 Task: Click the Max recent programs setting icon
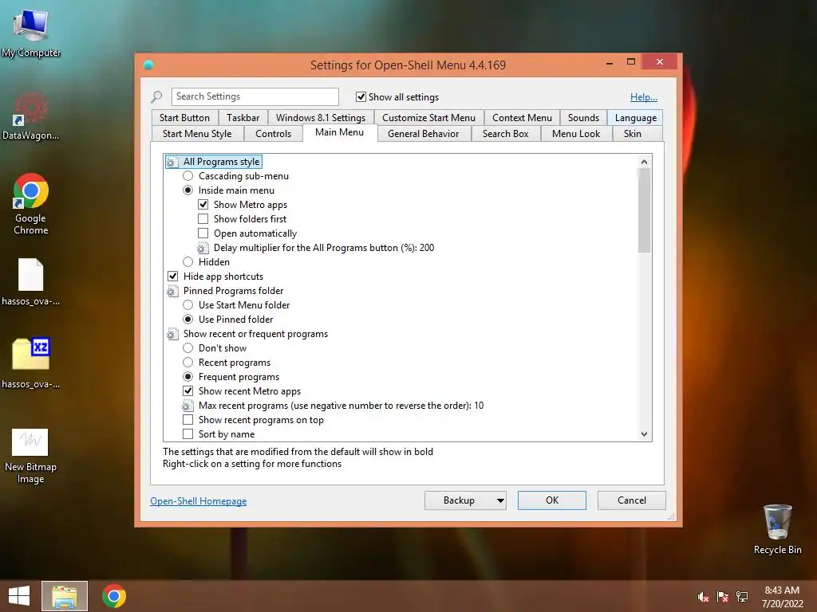pyautogui.click(x=187, y=406)
